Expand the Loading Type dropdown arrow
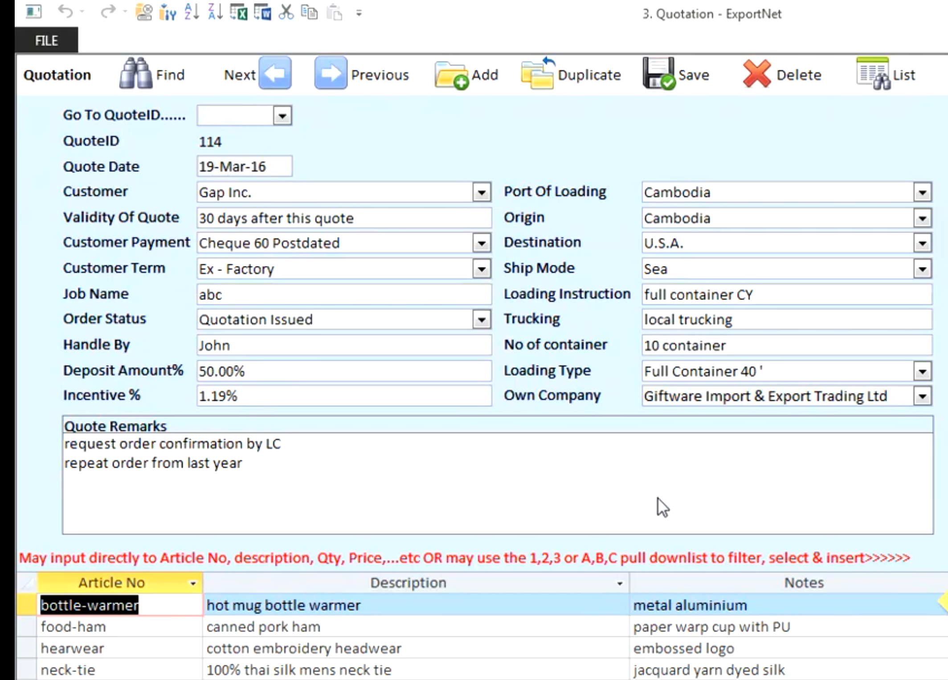 tap(922, 371)
